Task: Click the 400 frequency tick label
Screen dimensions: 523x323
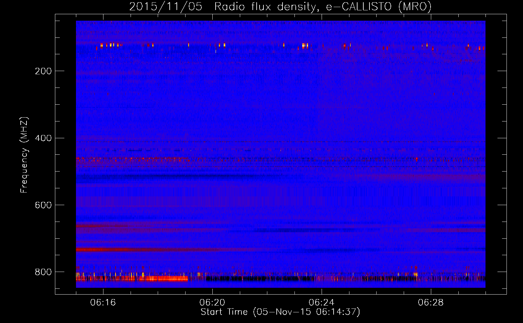Action: pos(43,138)
